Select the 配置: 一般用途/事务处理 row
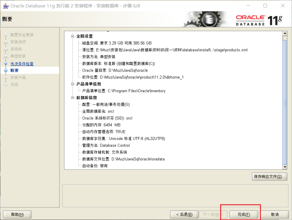The height and width of the screenshot is (220, 292). pos(106,105)
